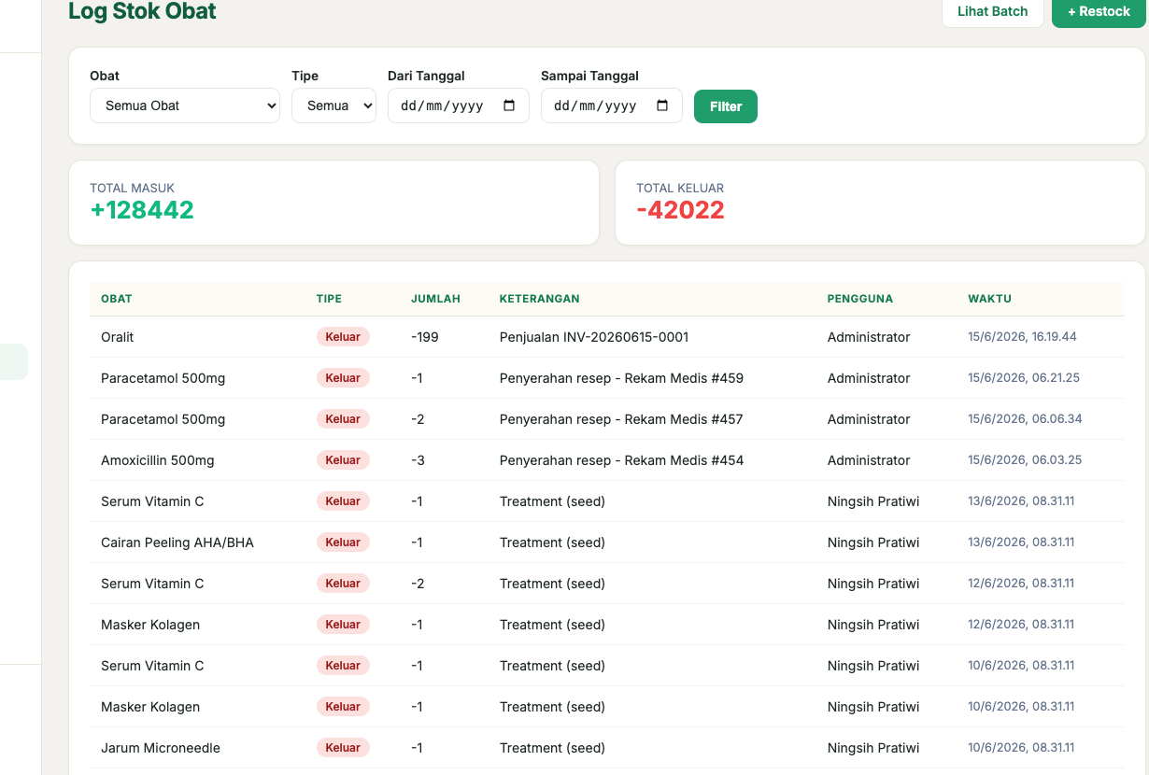Click the Cairan Peeling AHA/BHA row name
Image resolution: width=1149 pixels, height=775 pixels.
click(177, 542)
